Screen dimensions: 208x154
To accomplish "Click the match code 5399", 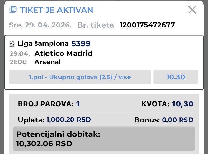I will pos(81,43).
